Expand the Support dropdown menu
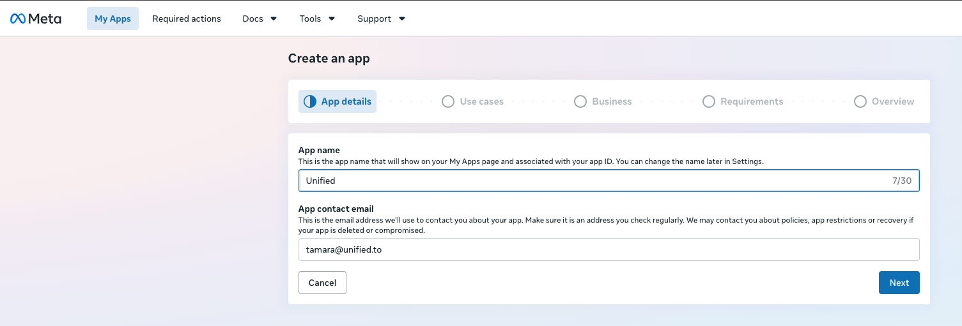 pos(381,19)
